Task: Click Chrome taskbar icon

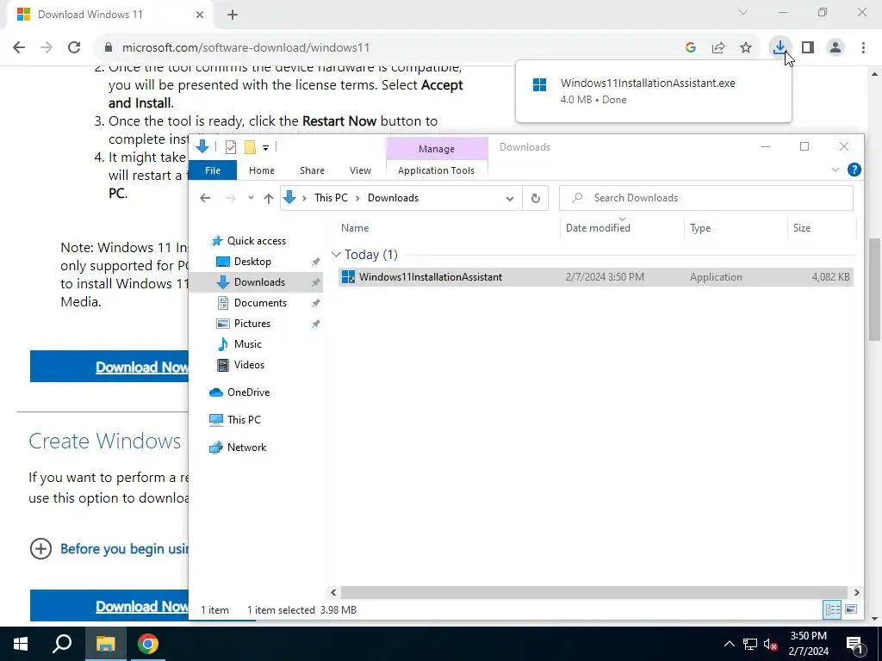Action: point(148,644)
